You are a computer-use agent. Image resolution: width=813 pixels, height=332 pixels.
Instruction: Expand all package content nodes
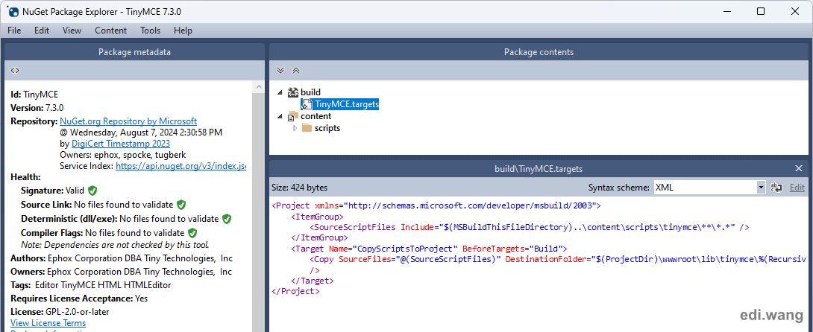click(x=280, y=70)
